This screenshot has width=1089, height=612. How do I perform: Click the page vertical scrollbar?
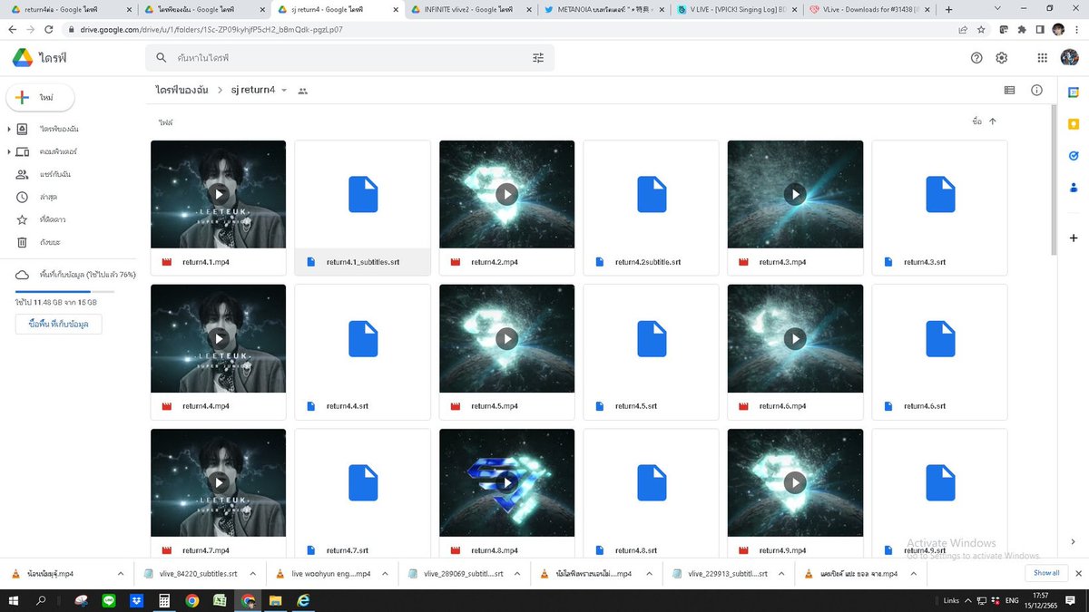point(1053,180)
